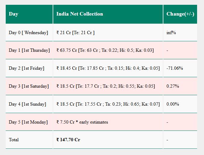Select the Day 0 [ Wednesday] cell
This screenshot has width=204, height=155.
point(29,33)
